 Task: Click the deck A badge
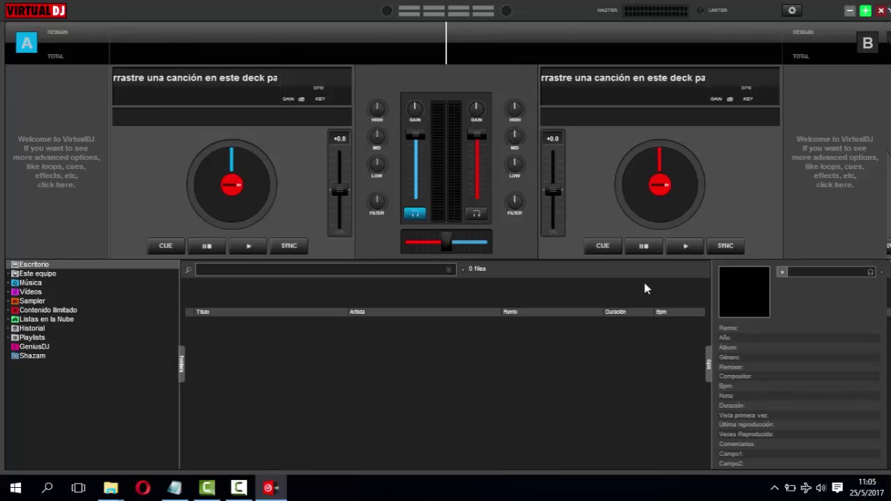tap(26, 43)
